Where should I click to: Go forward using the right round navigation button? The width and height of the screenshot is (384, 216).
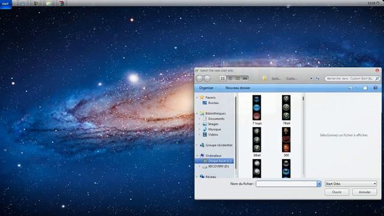207,79
